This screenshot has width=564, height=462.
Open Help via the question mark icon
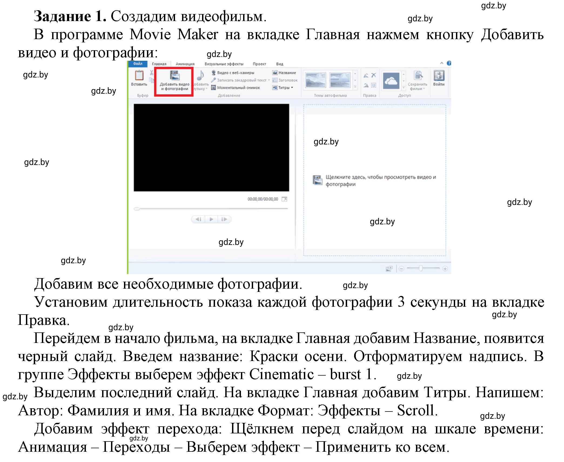click(449, 63)
